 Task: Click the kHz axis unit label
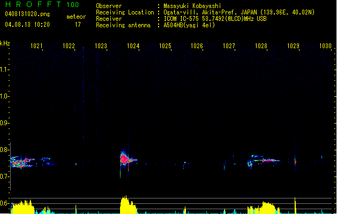pyautogui.click(x=5, y=43)
